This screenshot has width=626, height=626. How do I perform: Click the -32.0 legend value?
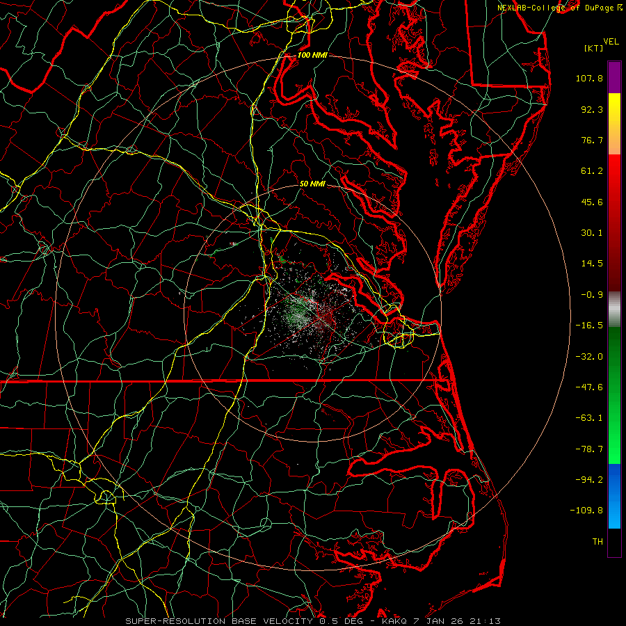pyautogui.click(x=589, y=357)
